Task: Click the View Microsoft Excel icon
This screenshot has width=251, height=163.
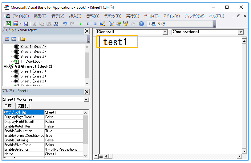Action: click(8, 24)
